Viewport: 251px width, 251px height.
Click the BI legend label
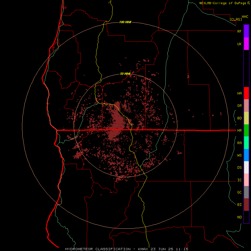[x=239, y=205]
